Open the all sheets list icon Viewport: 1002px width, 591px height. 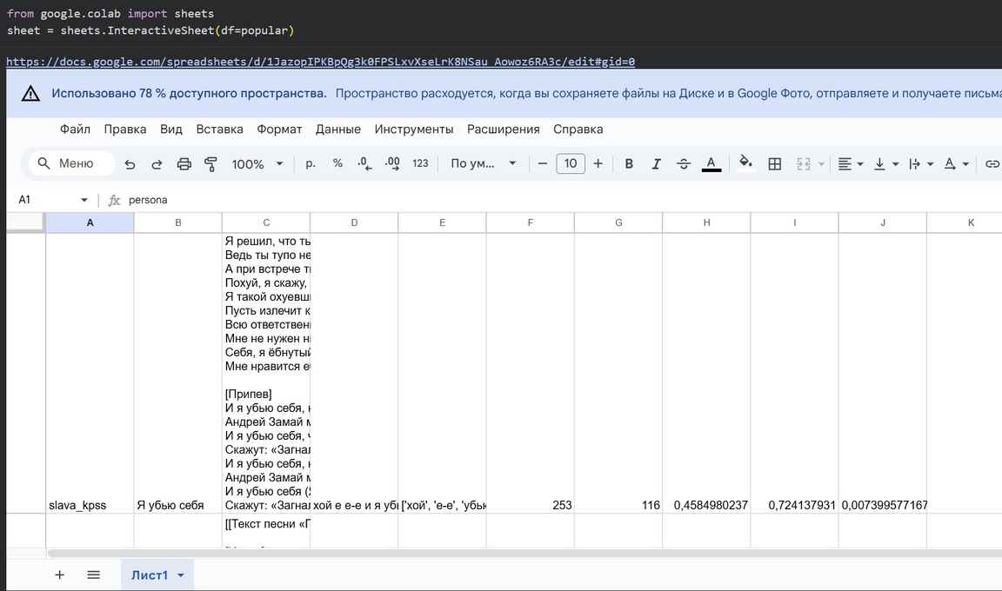tap(94, 575)
